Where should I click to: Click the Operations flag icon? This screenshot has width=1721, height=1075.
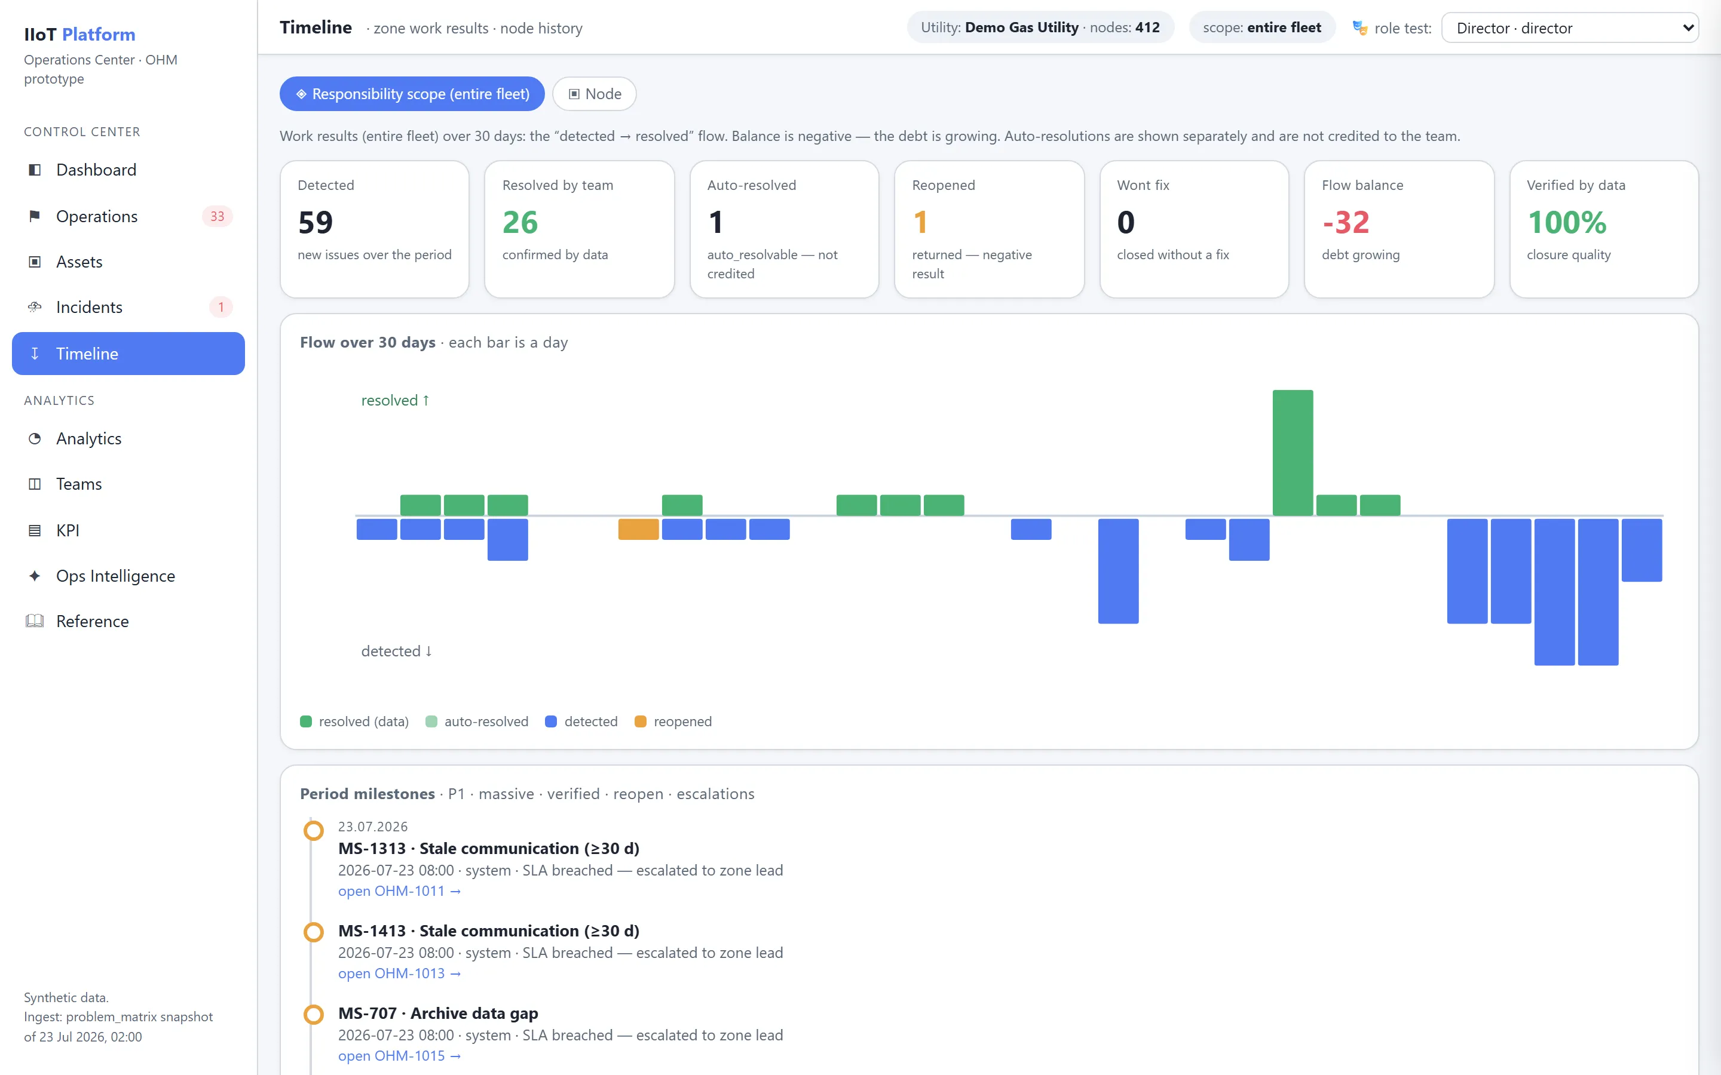point(34,216)
